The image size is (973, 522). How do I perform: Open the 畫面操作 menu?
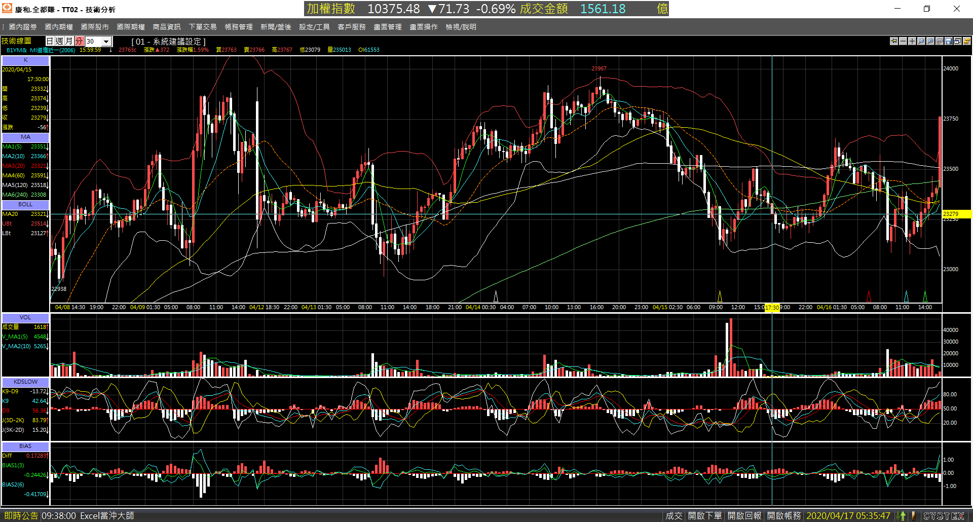(424, 27)
